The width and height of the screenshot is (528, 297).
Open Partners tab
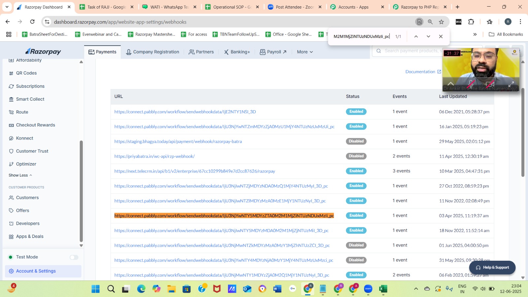point(201,52)
